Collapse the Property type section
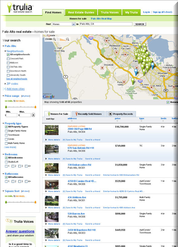Viewport: 178px width, 247px height. 3,123
